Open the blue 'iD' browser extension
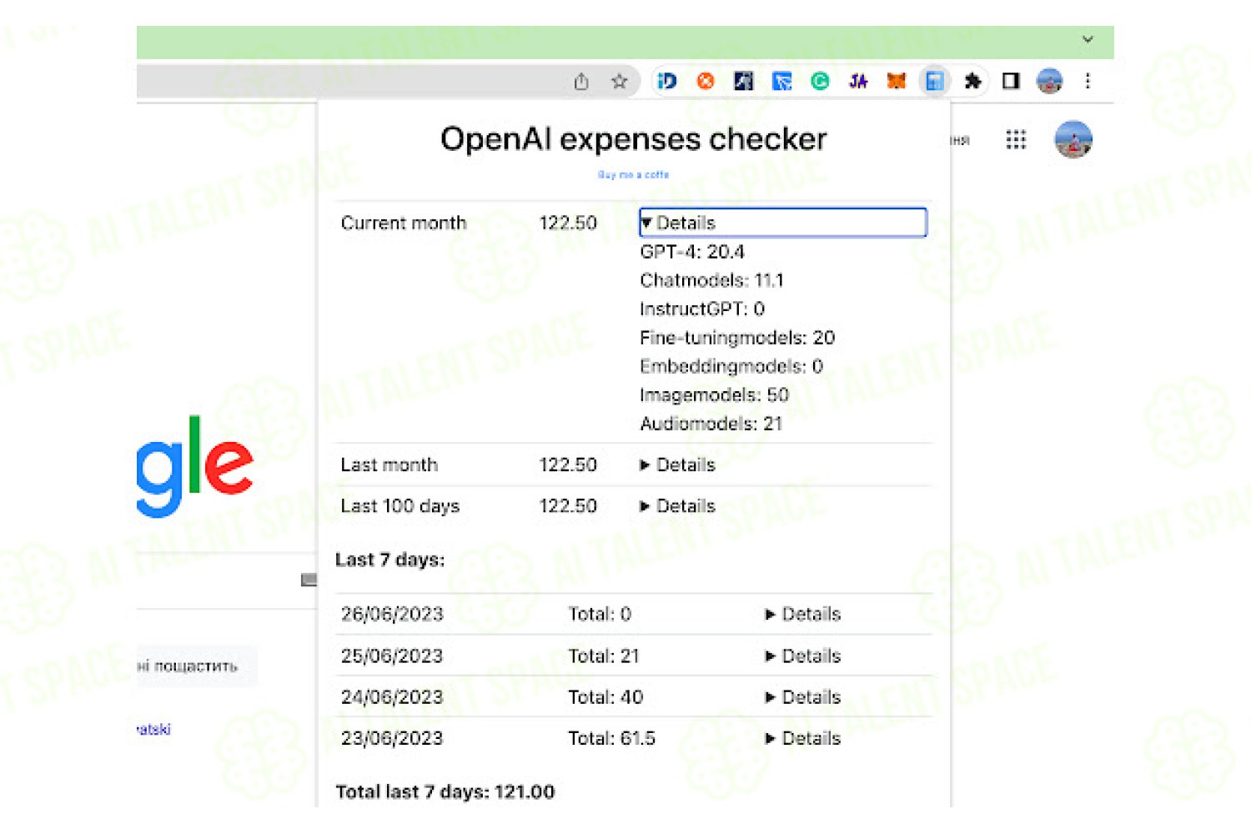This screenshot has width=1251, height=834. click(x=667, y=81)
